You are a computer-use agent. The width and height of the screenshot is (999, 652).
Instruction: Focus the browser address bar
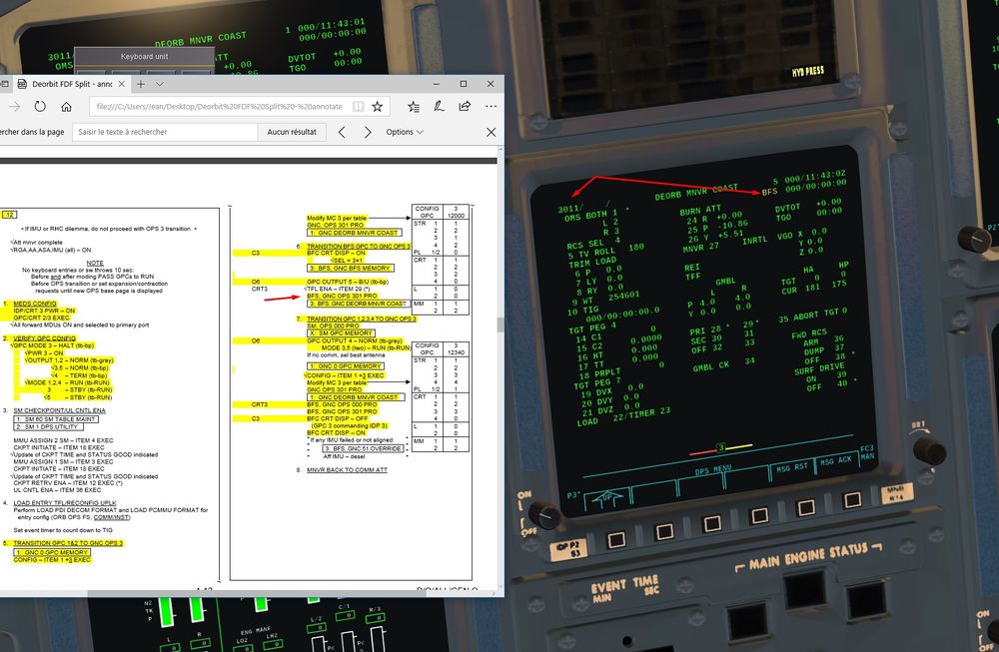click(x=220, y=106)
